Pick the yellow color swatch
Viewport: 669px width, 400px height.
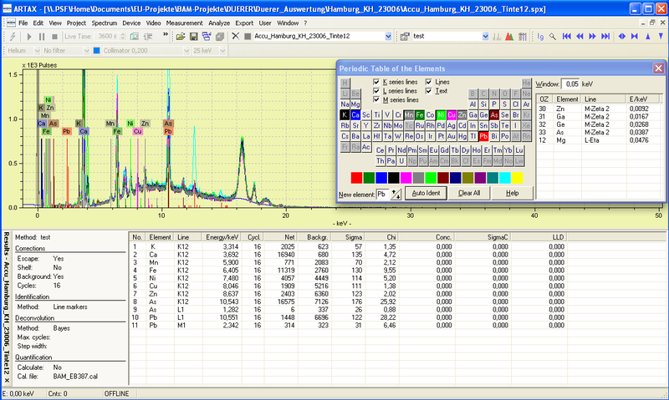pos(517,178)
